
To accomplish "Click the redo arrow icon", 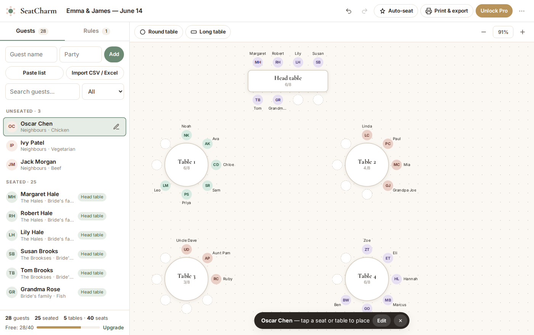I will point(365,11).
